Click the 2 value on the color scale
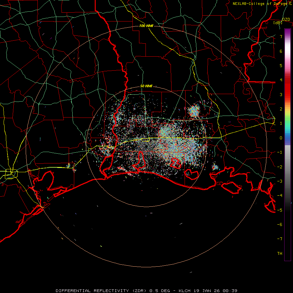 (x=281, y=109)
